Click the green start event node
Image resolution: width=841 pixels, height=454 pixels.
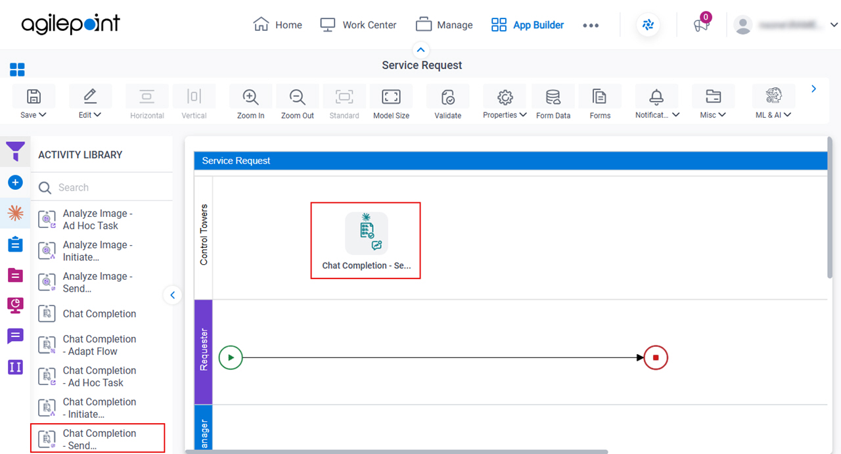231,358
